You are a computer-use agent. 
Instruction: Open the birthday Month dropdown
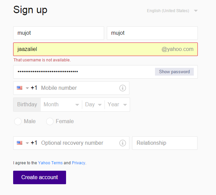click(61, 105)
